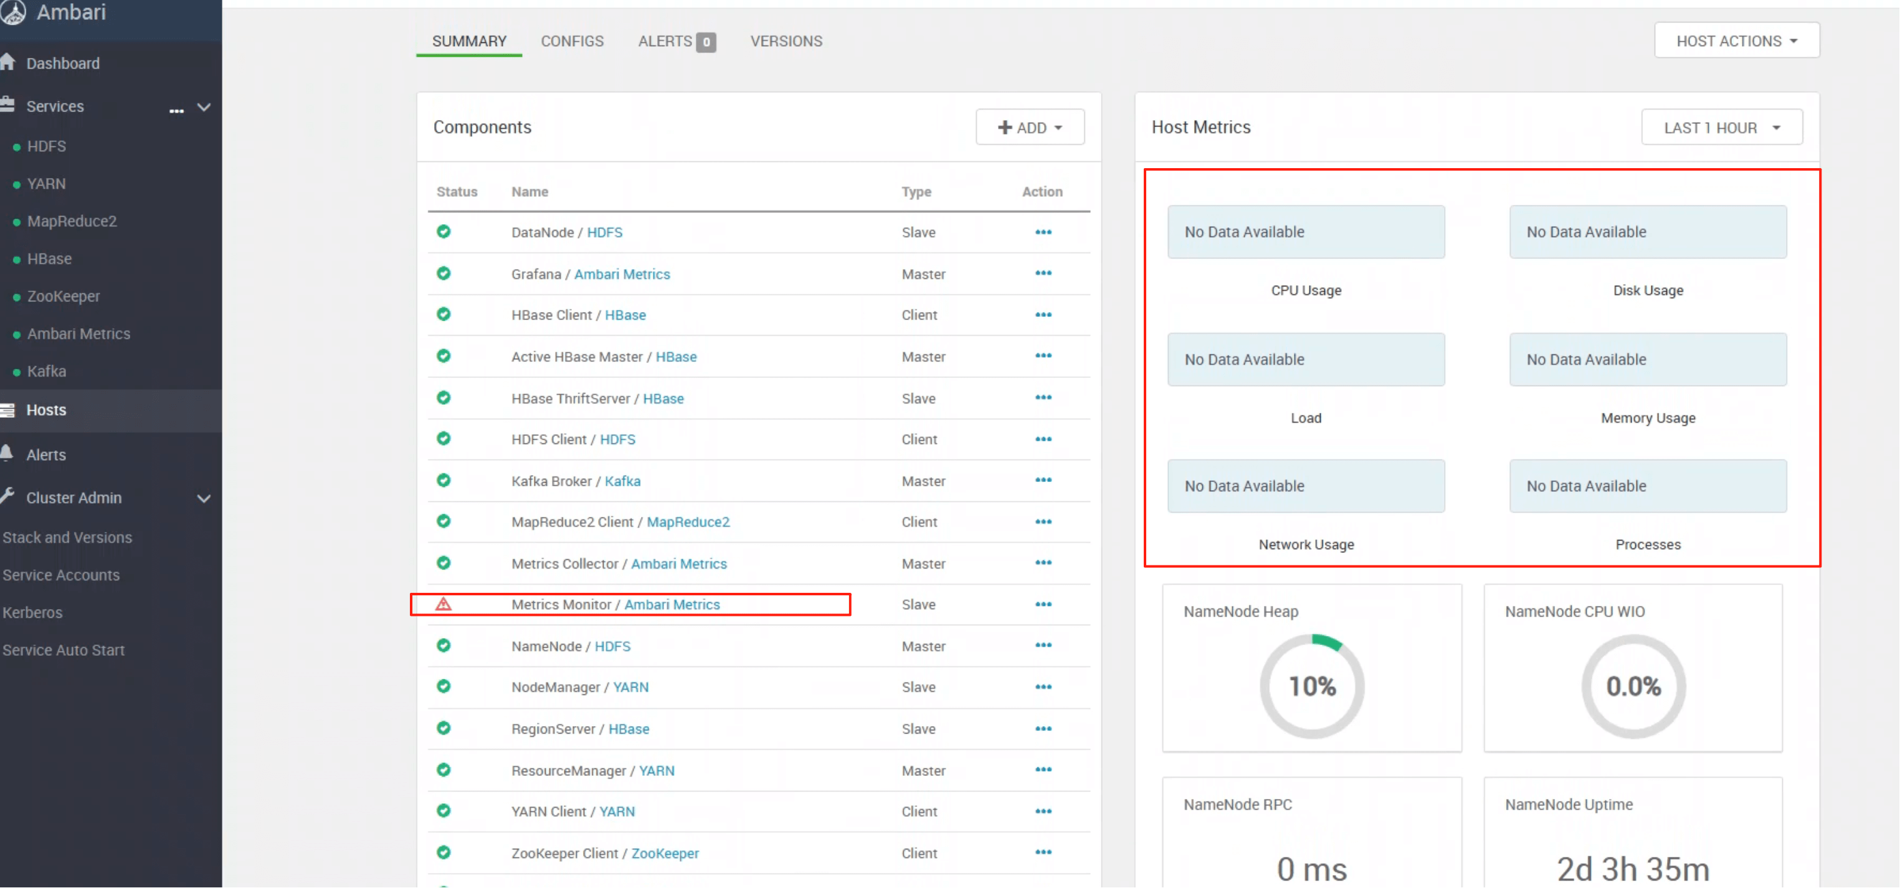Select MapReduce2 service in sidebar
This screenshot has height=888, width=1900.
coord(72,221)
